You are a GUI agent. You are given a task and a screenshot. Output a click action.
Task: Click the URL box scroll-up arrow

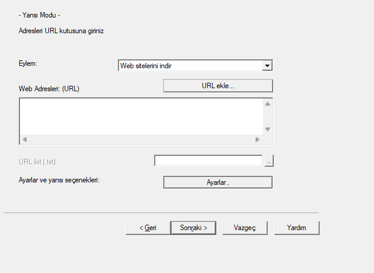click(267, 104)
